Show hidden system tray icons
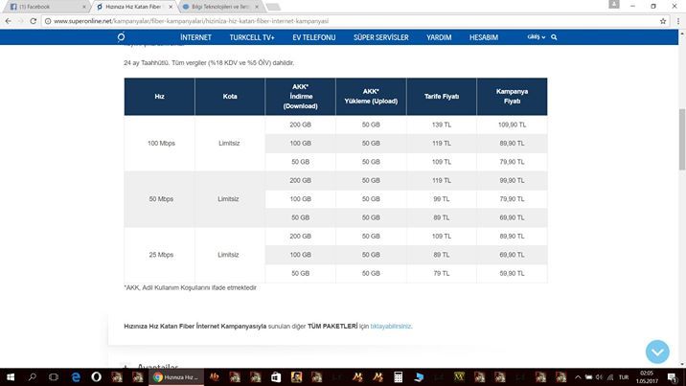The height and width of the screenshot is (386, 686). [578, 376]
